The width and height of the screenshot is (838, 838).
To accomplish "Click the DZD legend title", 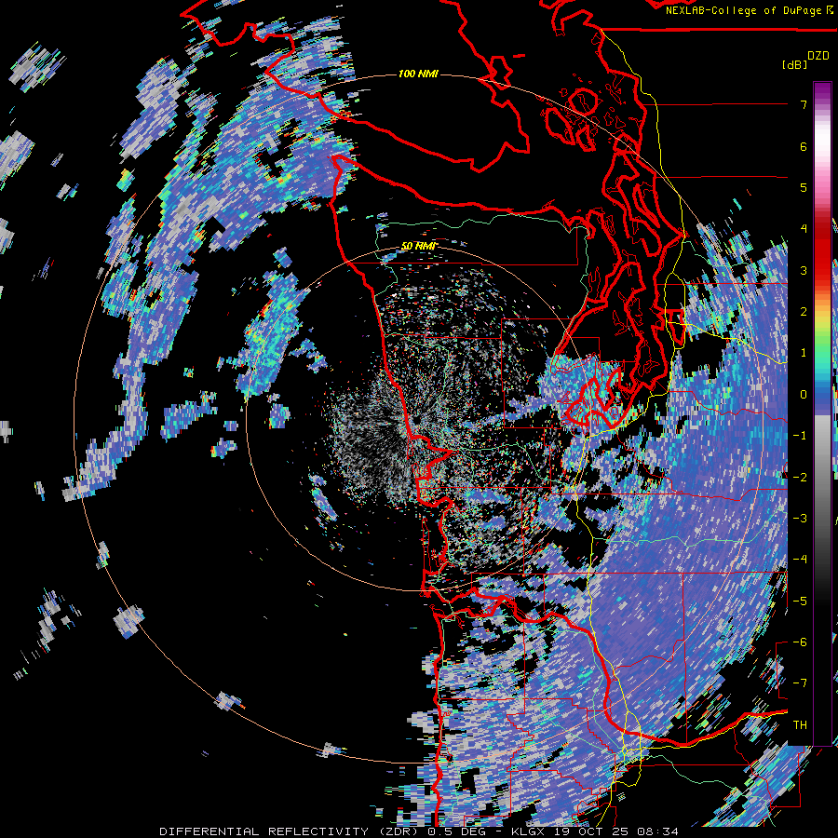I will click(x=818, y=56).
